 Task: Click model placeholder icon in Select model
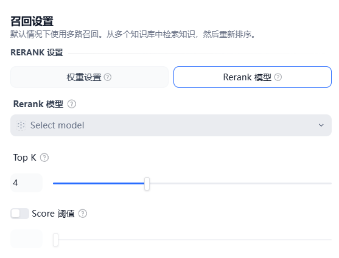(x=21, y=125)
